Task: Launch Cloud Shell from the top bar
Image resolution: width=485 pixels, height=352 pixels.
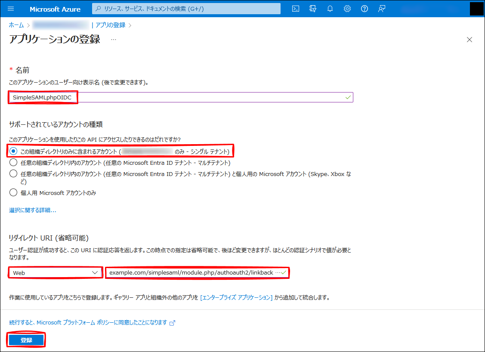Action: tap(296, 9)
